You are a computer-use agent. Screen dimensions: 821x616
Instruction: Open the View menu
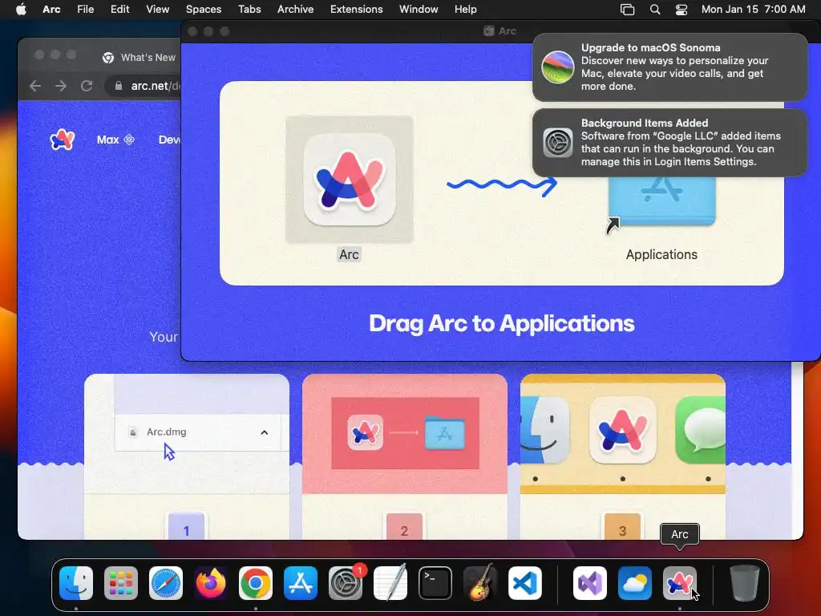158,10
